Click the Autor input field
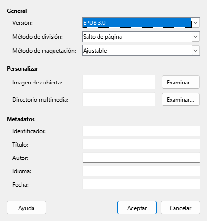The height and width of the screenshot is (221, 207). click(141, 158)
